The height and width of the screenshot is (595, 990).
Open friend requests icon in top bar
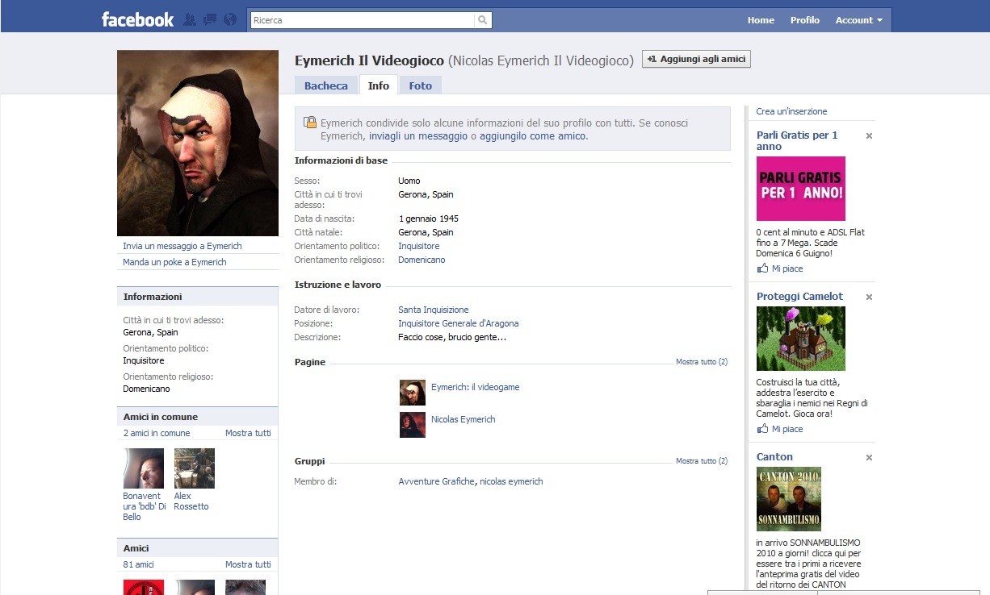point(190,20)
